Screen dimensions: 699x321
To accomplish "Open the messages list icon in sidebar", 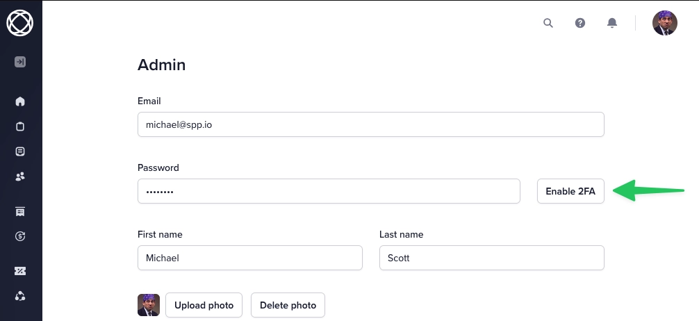I will (20, 151).
